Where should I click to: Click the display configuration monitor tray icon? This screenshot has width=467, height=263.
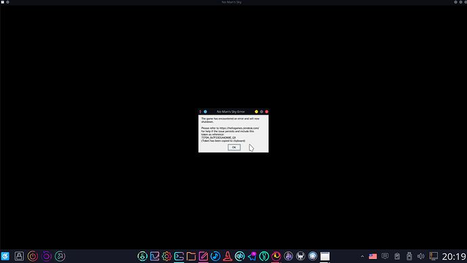[433, 256]
